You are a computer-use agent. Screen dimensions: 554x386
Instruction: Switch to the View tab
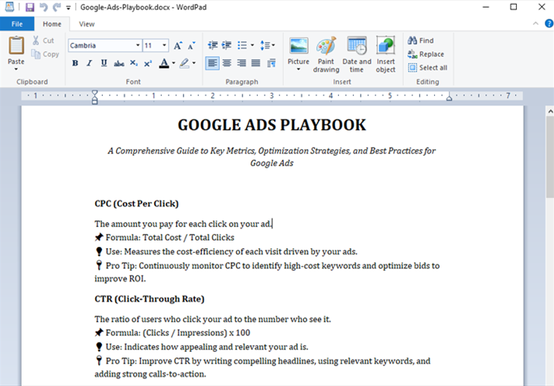87,24
